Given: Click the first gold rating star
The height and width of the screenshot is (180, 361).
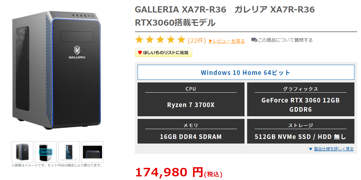Looking at the screenshot, I should [x=139, y=40].
